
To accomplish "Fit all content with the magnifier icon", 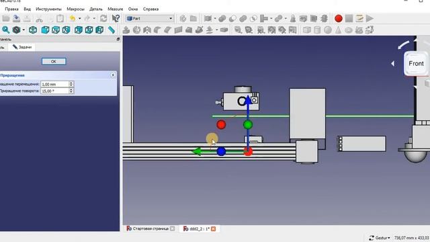I will pos(6,30).
